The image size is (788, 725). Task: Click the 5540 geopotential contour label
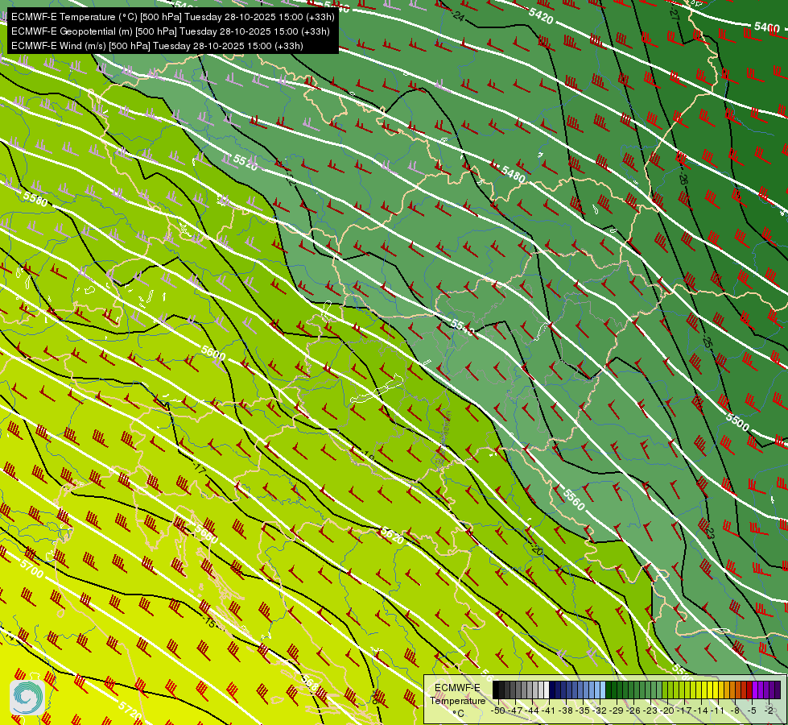click(462, 328)
